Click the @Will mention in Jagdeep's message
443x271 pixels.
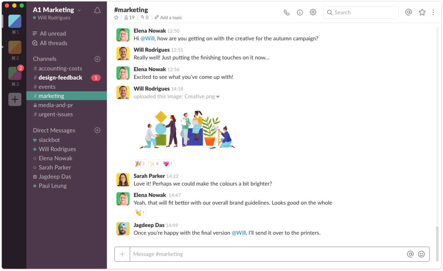238,233
